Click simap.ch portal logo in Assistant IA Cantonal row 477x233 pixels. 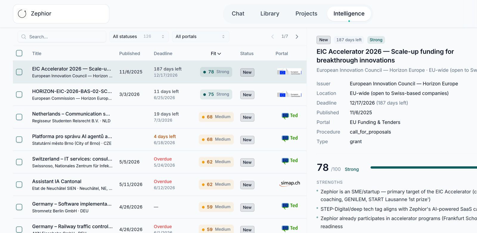(290, 183)
